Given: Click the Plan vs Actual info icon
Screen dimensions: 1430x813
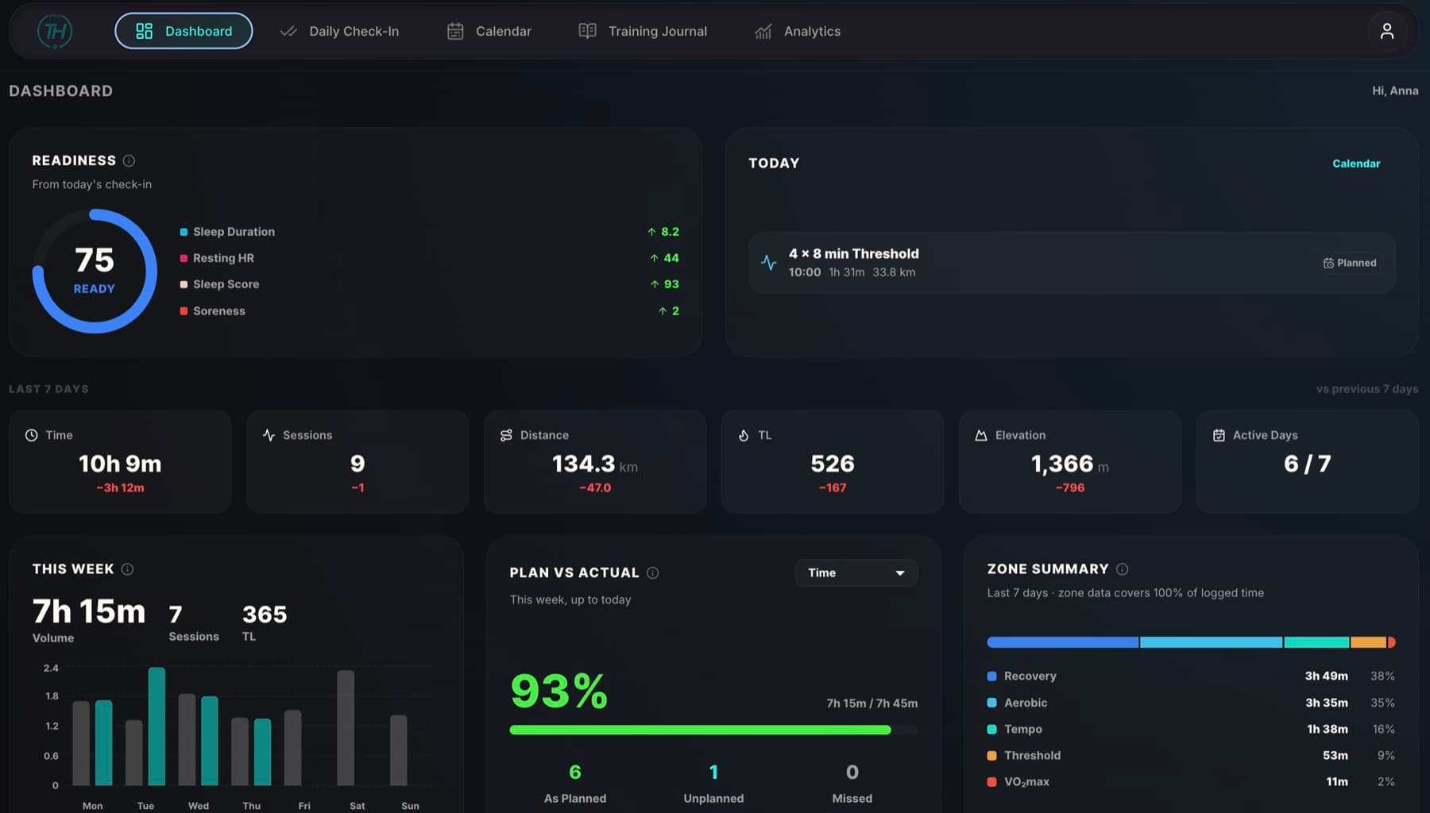Looking at the screenshot, I should (x=652, y=572).
